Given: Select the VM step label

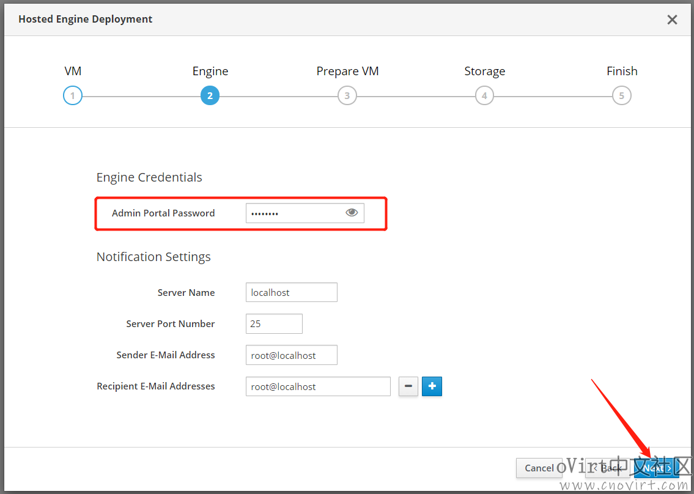Looking at the screenshot, I should (x=73, y=72).
